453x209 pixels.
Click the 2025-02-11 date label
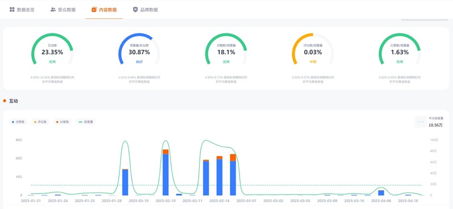coord(193,201)
